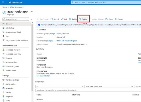Click the Export icon
The width and height of the screenshot is (141, 102).
tap(116, 19)
